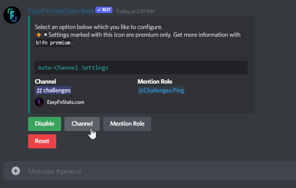296x188 pixels.
Task: Click the EasyFnStats.com footer icon
Action: click(x=39, y=102)
